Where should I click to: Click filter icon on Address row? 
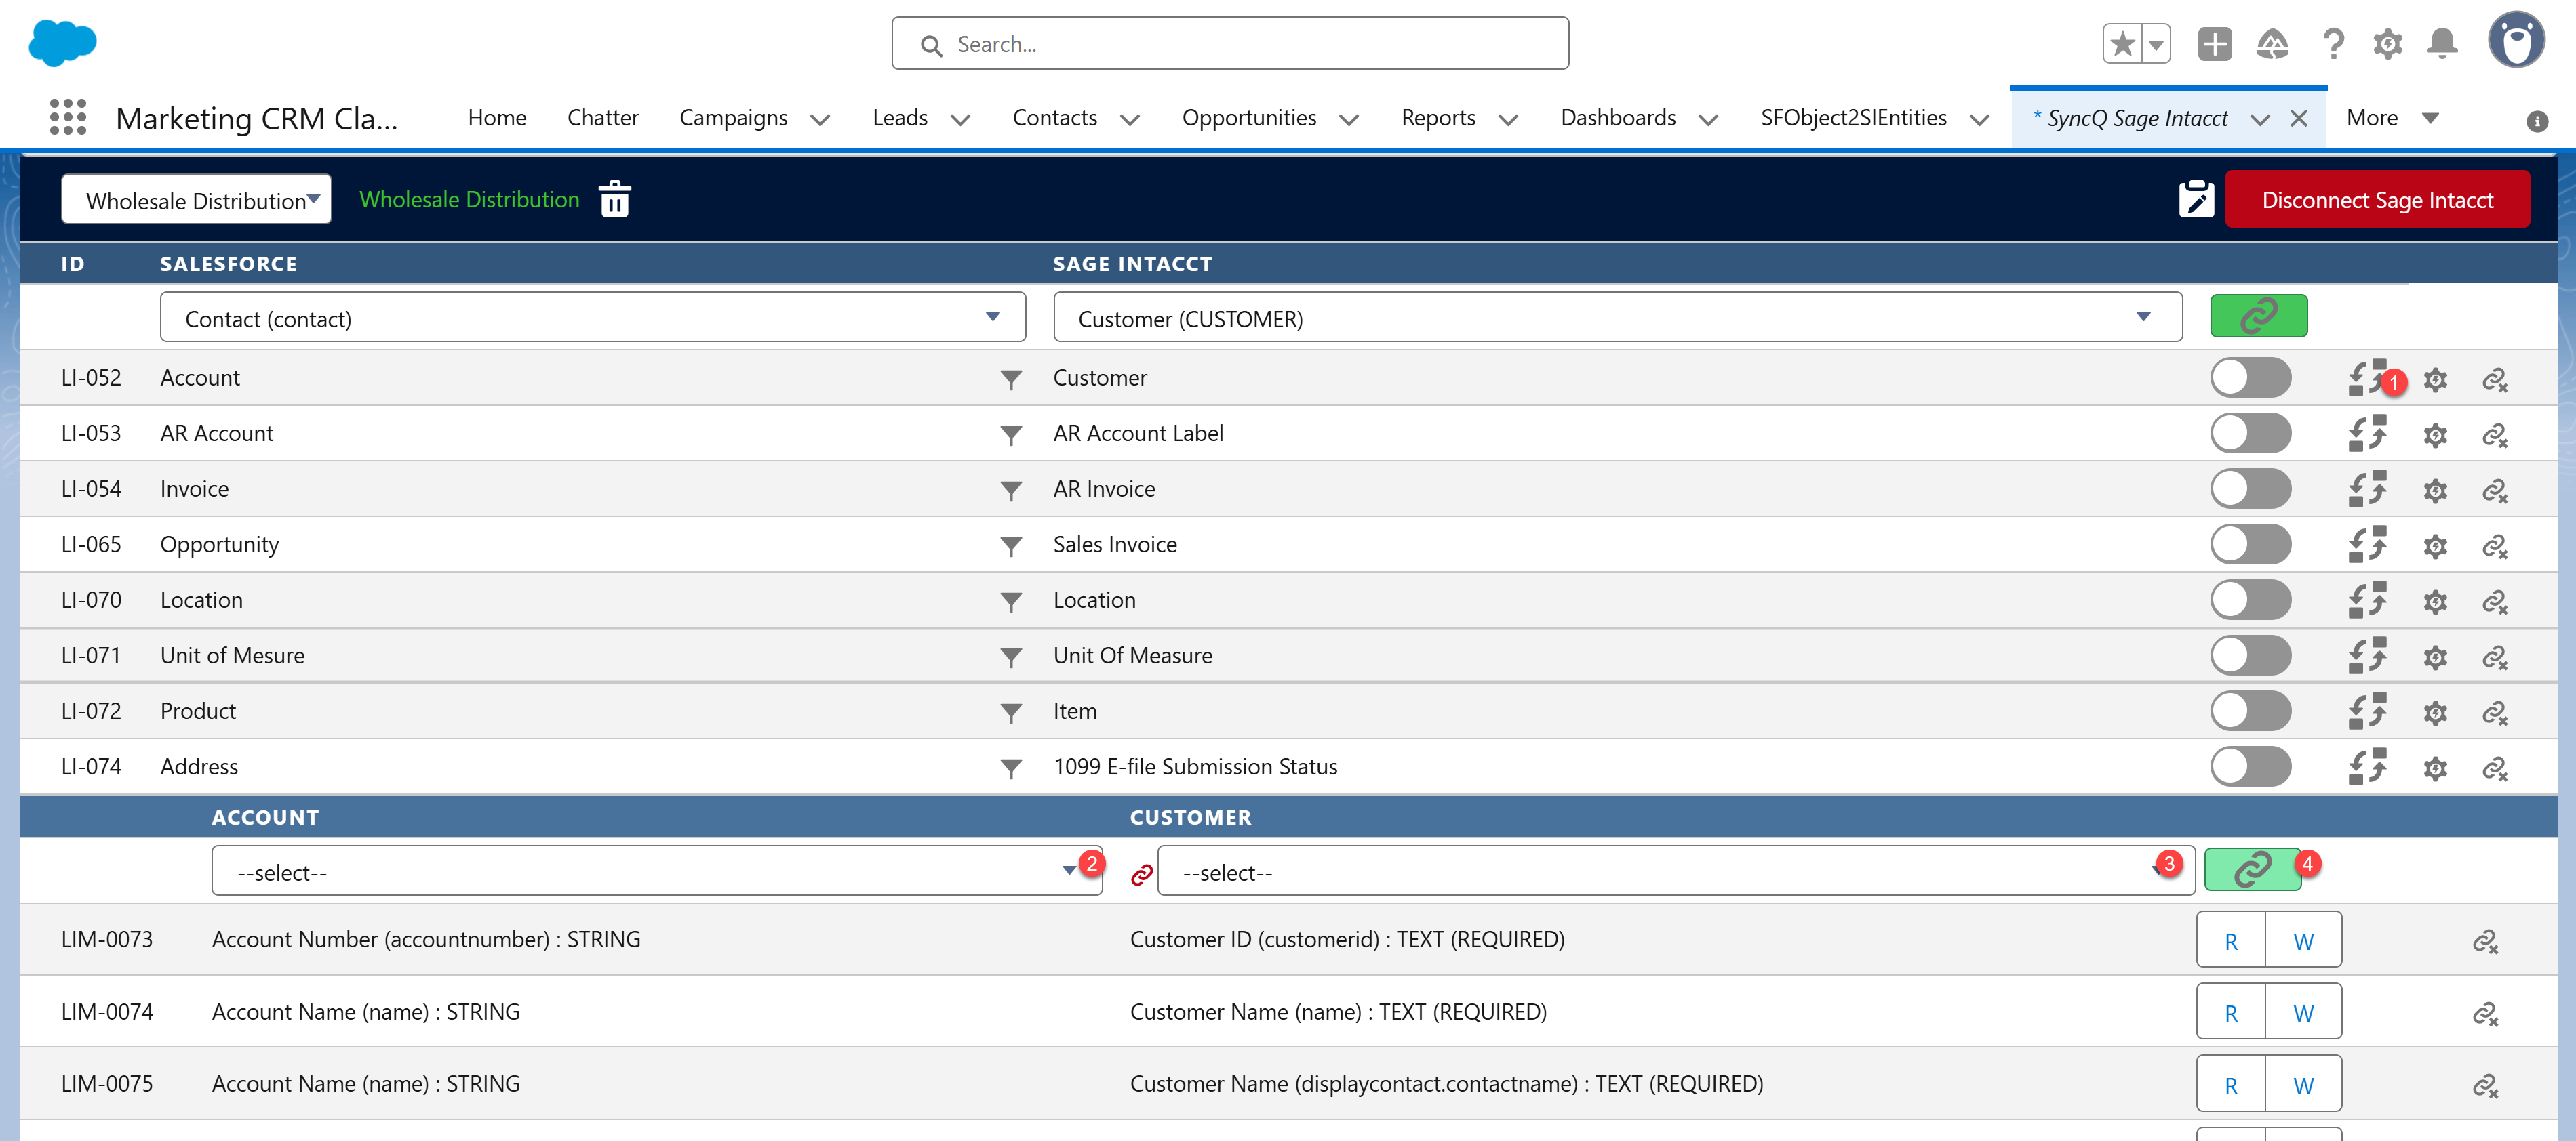[x=1011, y=767]
